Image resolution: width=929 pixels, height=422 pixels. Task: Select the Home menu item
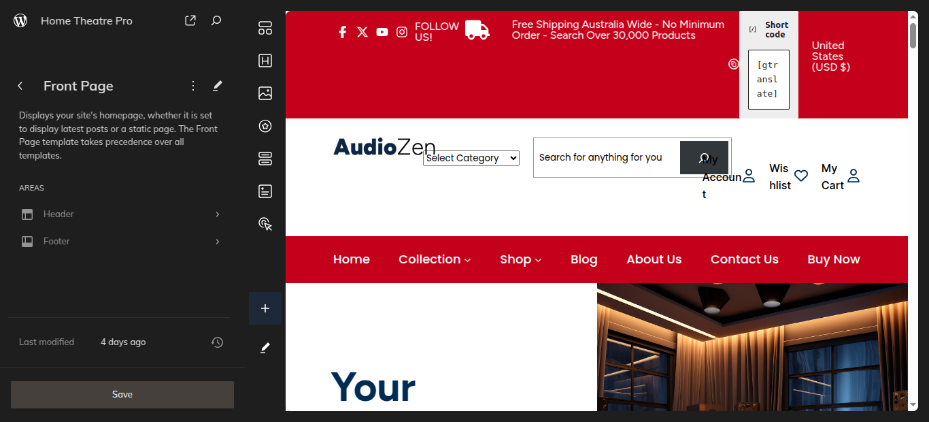coord(352,259)
